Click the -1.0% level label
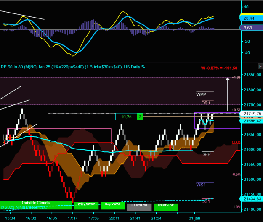The image size is (263, 222). click(x=236, y=207)
